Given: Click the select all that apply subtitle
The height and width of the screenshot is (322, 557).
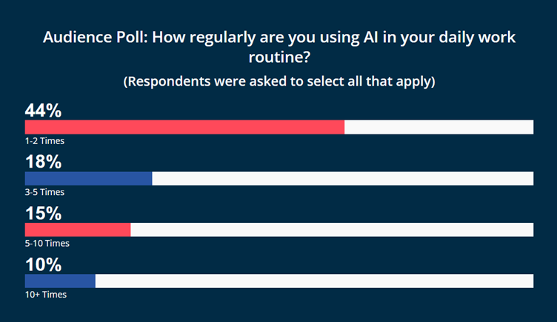Looking at the screenshot, I should tap(279, 81).
